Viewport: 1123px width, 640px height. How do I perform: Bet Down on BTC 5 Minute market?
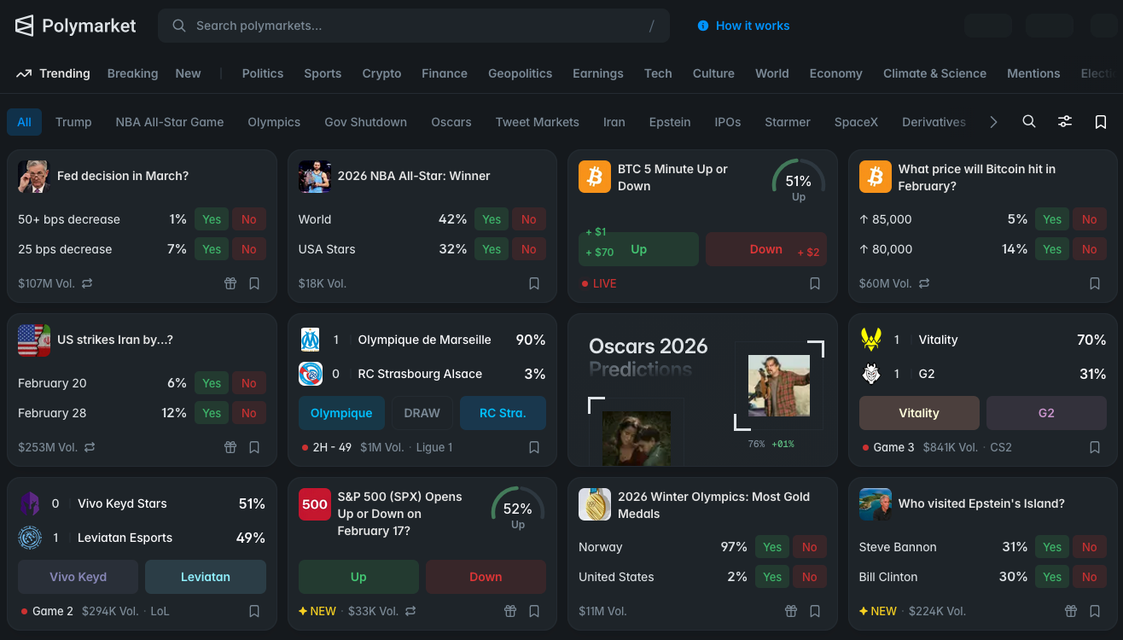[766, 249]
